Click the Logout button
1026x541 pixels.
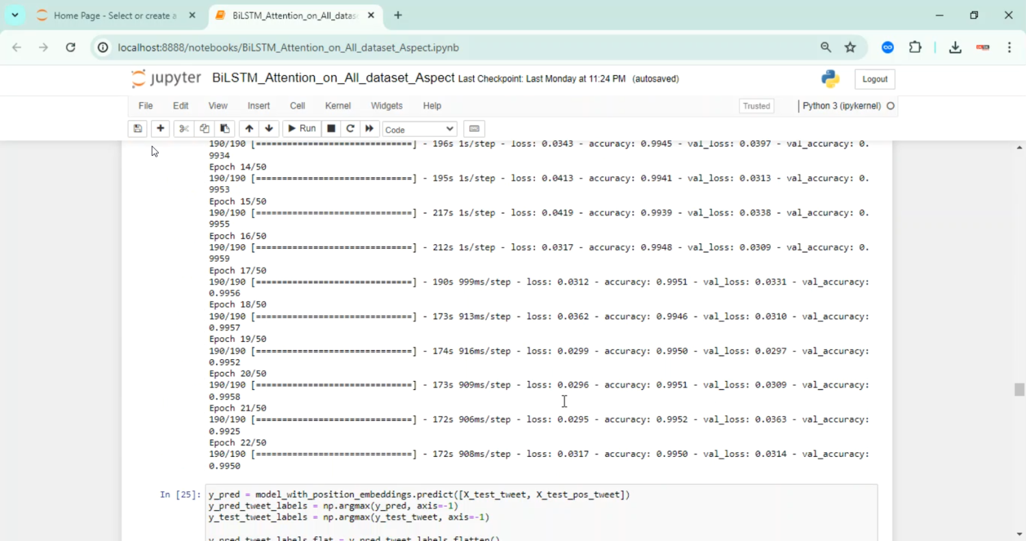[x=874, y=79]
